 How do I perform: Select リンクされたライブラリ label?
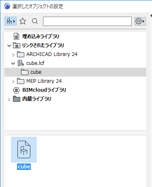[x=43, y=45]
